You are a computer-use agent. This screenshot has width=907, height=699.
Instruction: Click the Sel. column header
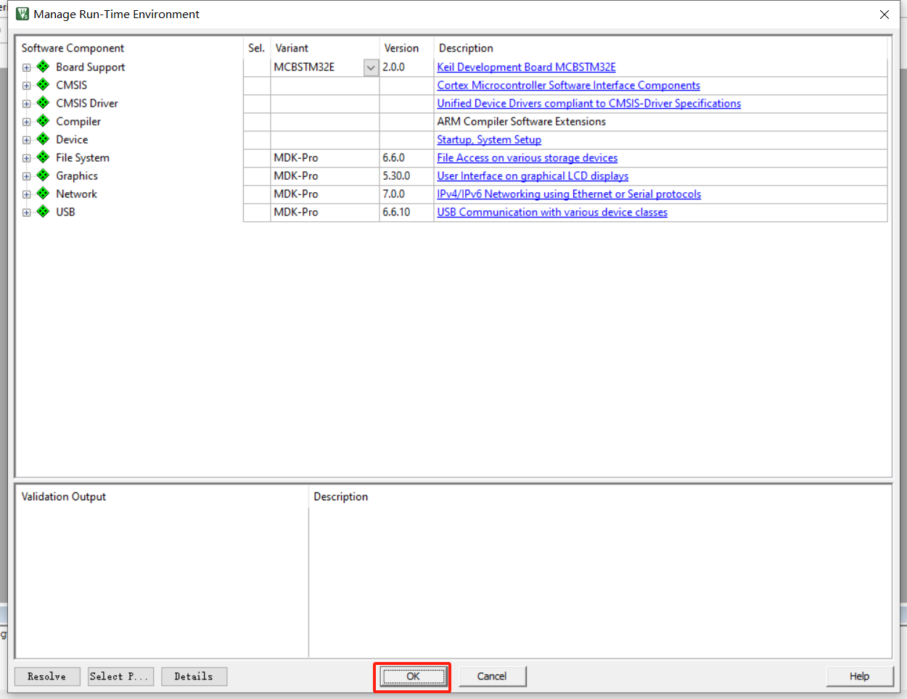point(256,48)
